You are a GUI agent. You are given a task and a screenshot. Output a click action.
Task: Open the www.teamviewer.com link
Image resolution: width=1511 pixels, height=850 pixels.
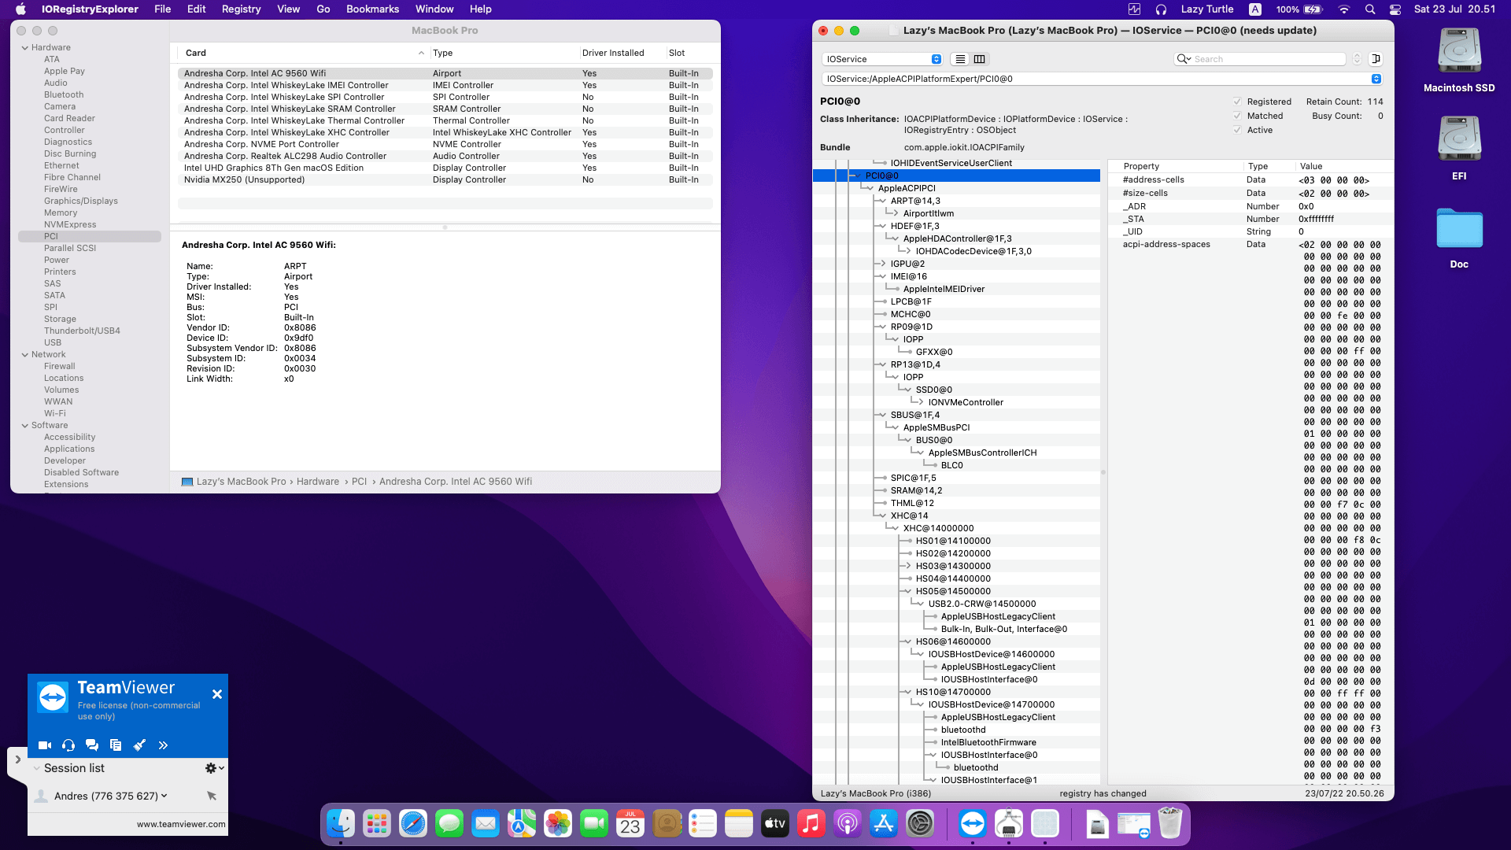[181, 824]
